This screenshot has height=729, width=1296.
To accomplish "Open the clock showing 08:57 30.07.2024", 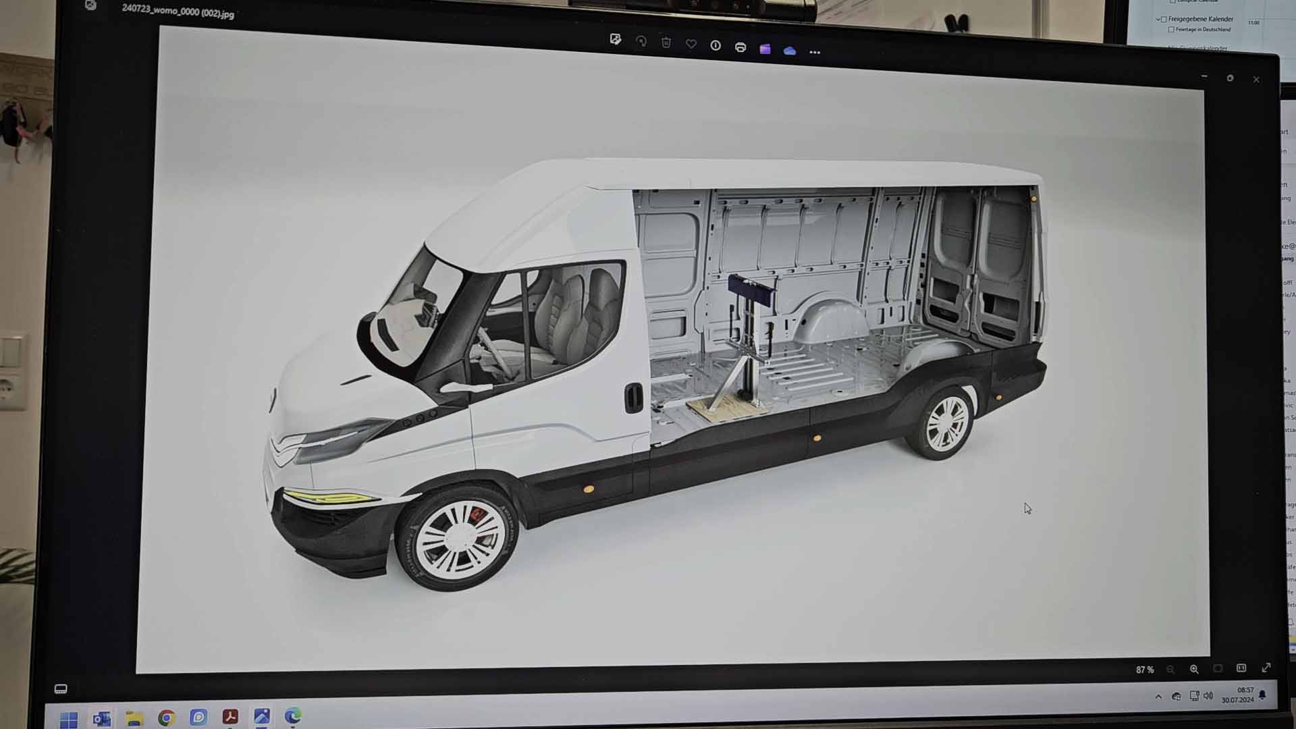I will [x=1238, y=695].
